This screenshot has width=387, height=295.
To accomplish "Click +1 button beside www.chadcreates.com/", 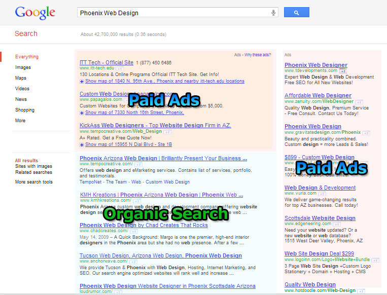I will (x=134, y=231).
